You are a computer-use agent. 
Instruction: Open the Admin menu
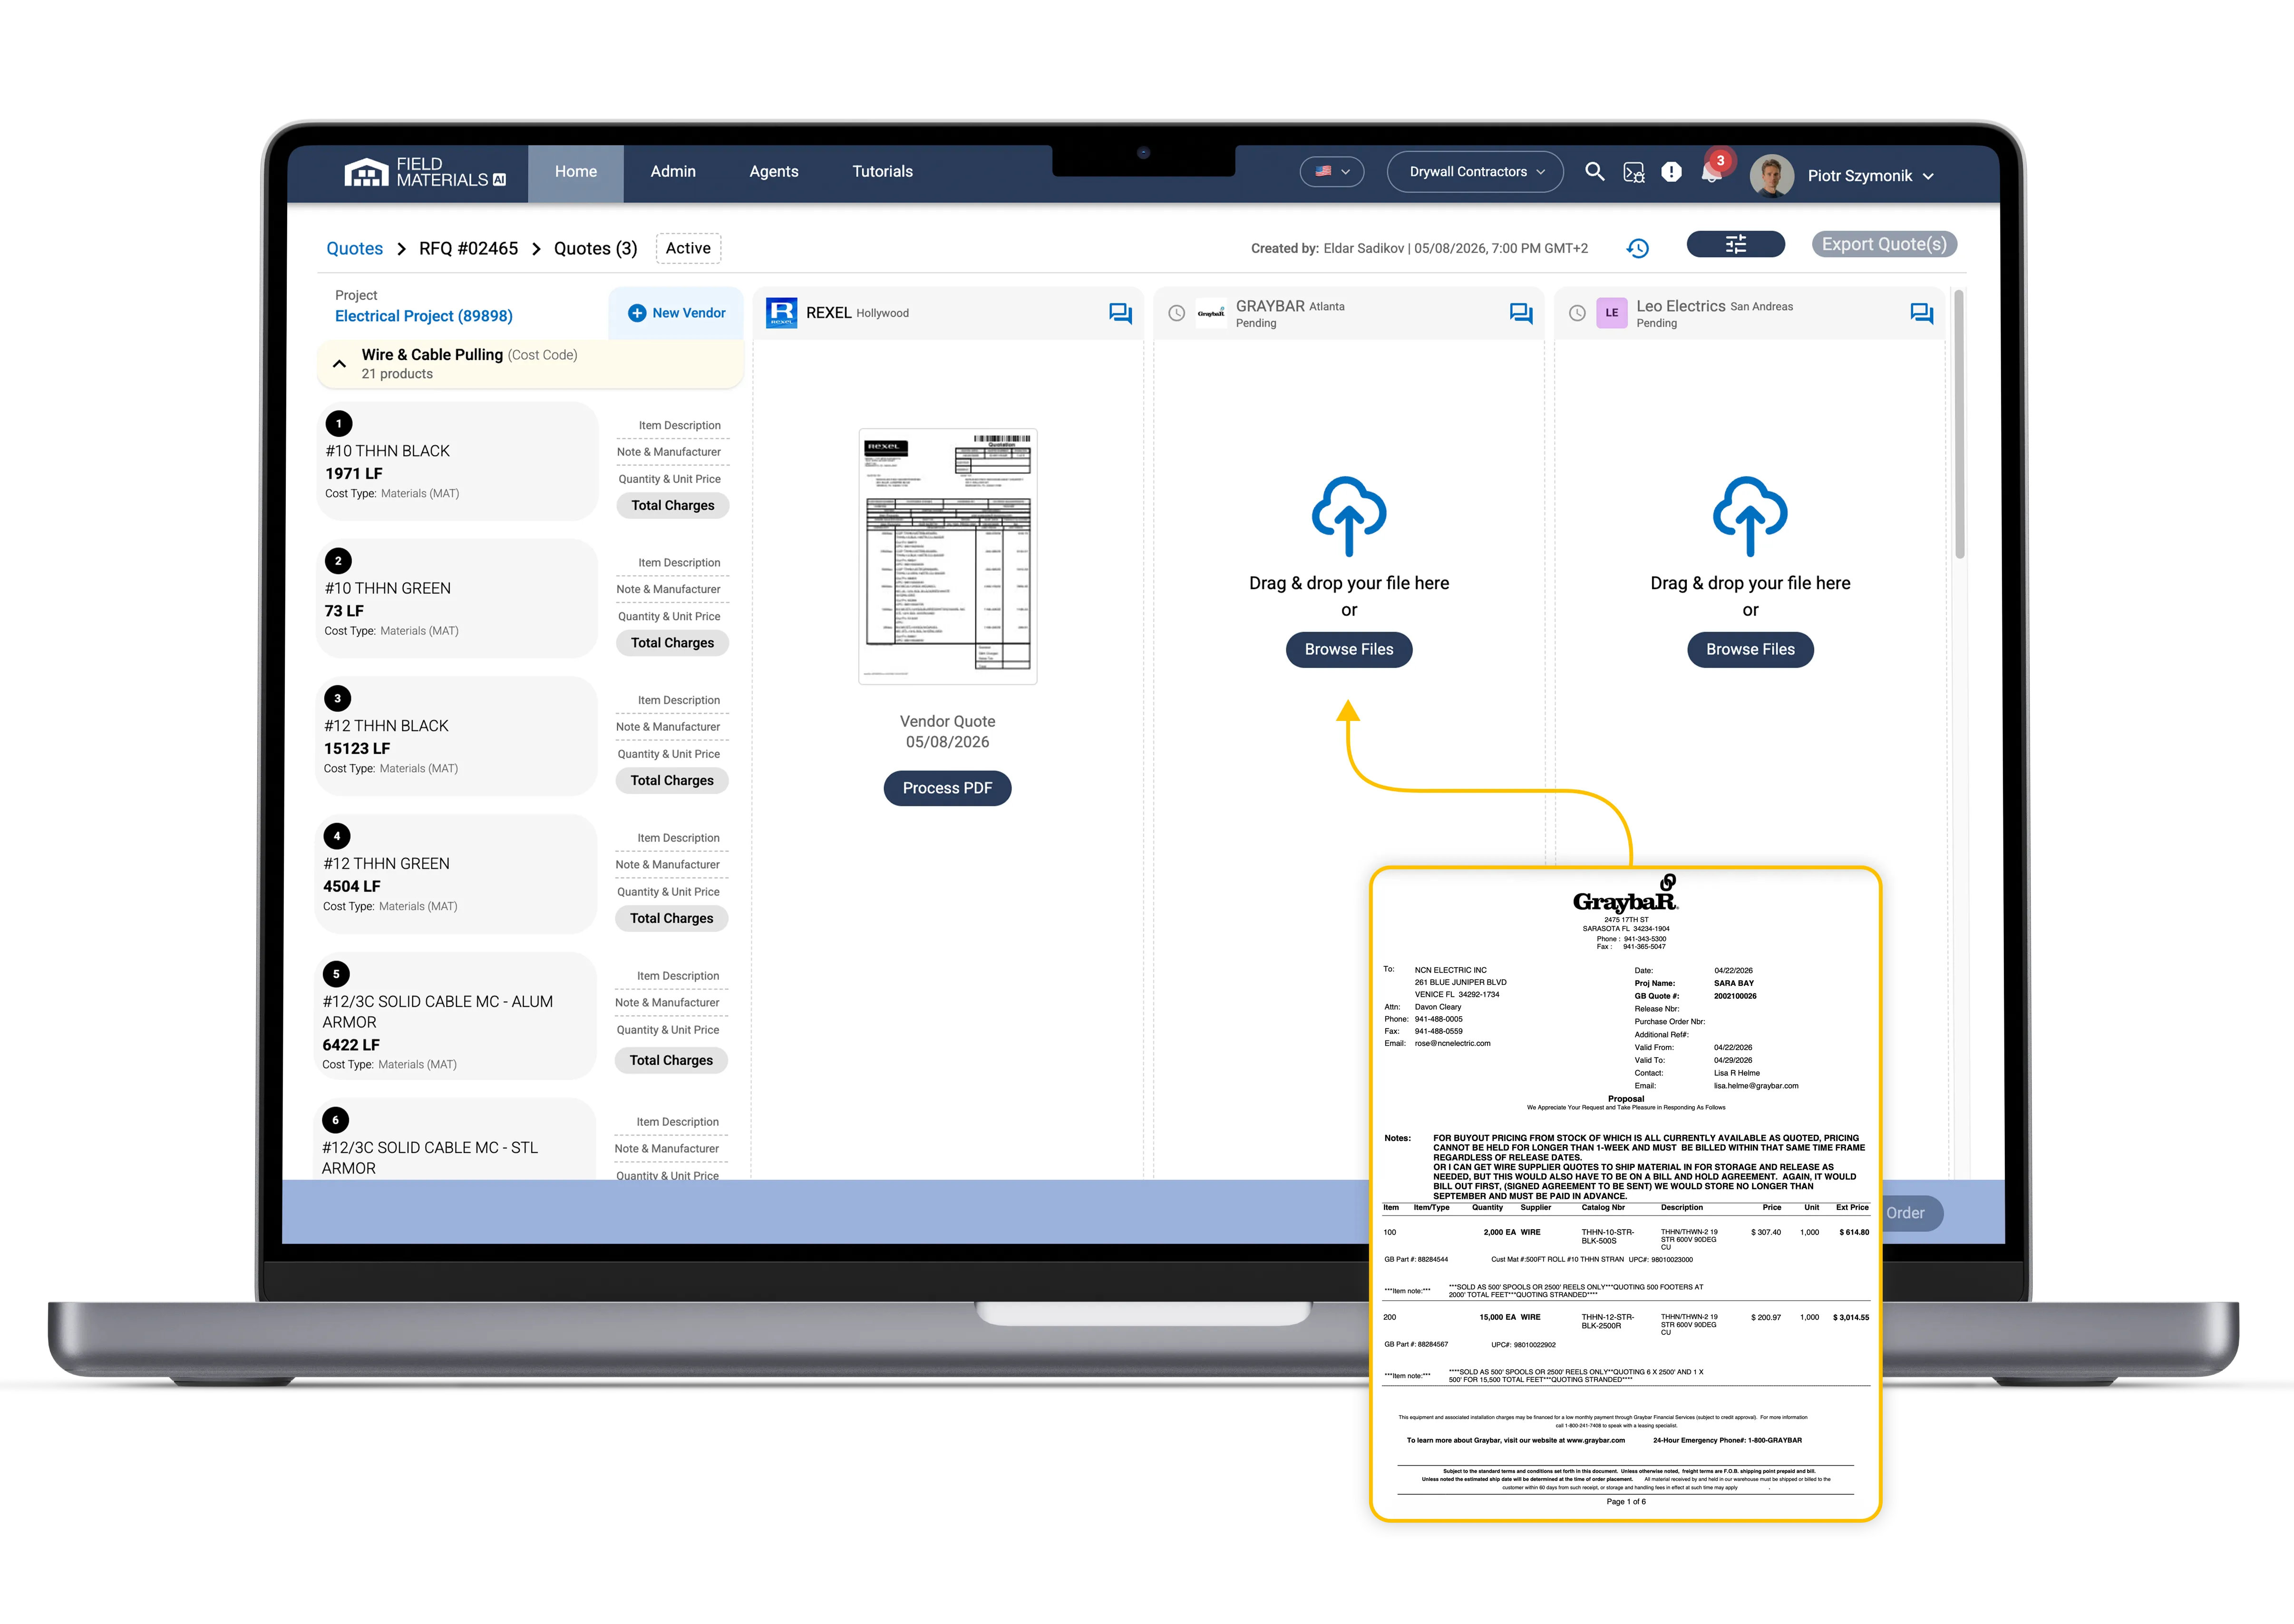673,172
